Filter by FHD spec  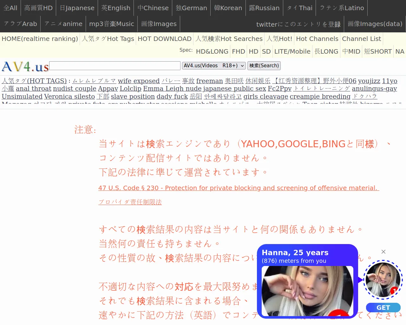click(x=238, y=51)
